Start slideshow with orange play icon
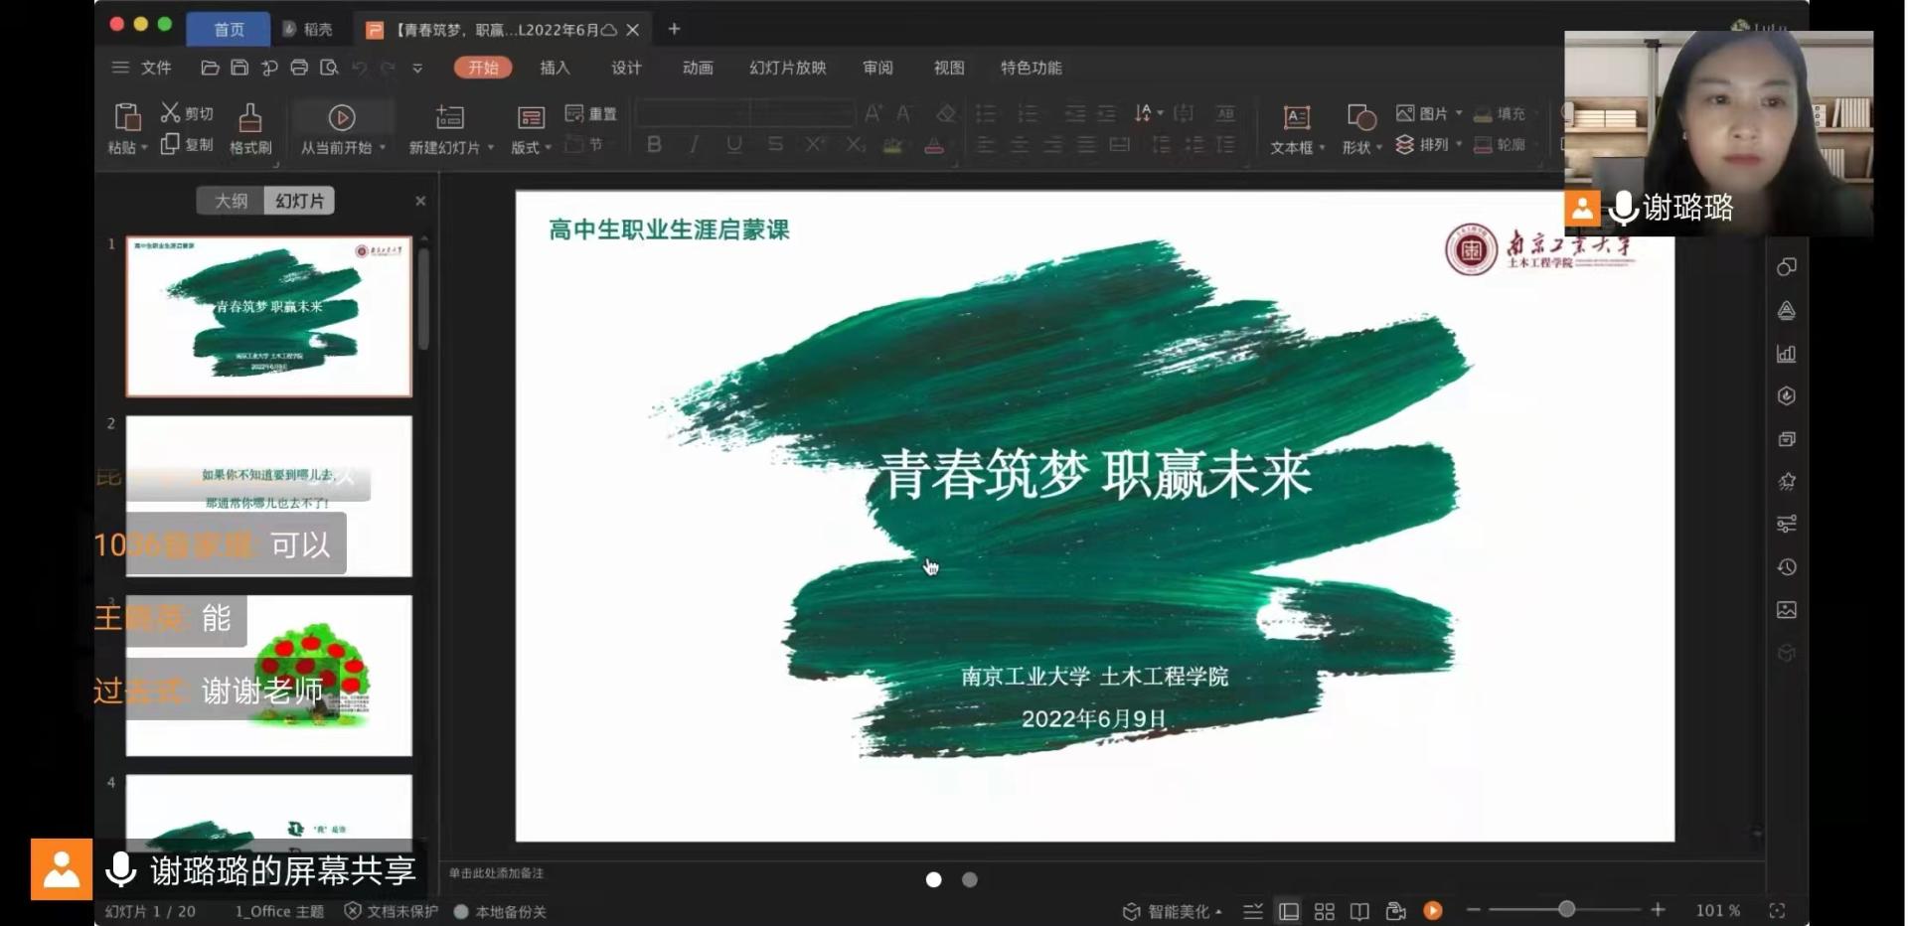Image resolution: width=1908 pixels, height=926 pixels. [1432, 910]
